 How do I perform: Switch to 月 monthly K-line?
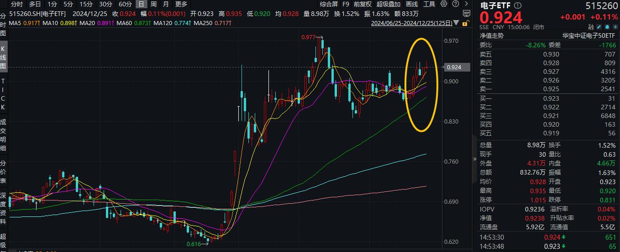(x=165, y=4)
